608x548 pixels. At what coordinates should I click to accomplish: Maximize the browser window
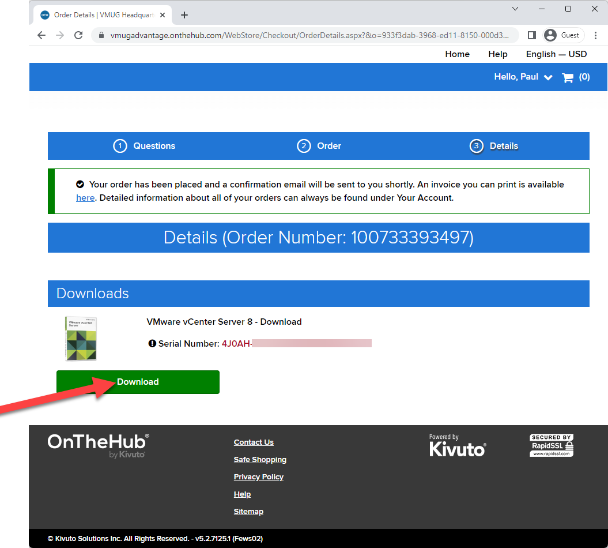pyautogui.click(x=568, y=9)
